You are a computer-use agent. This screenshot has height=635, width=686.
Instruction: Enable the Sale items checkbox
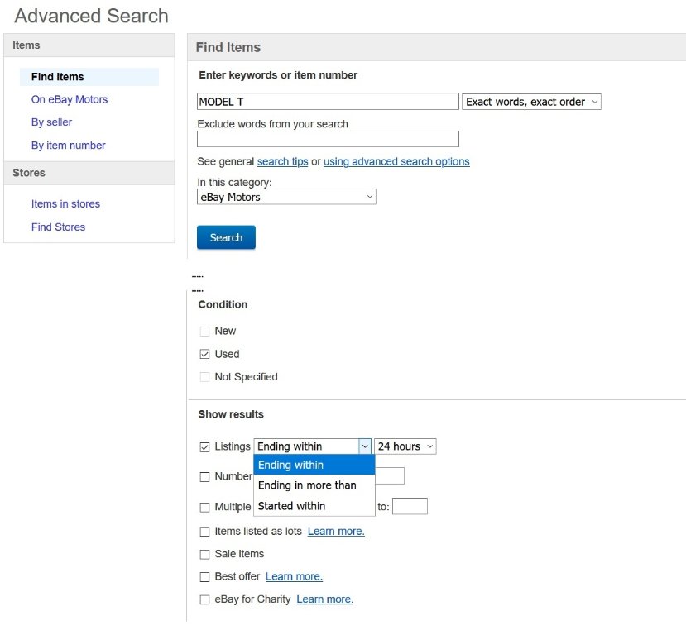[x=204, y=554]
